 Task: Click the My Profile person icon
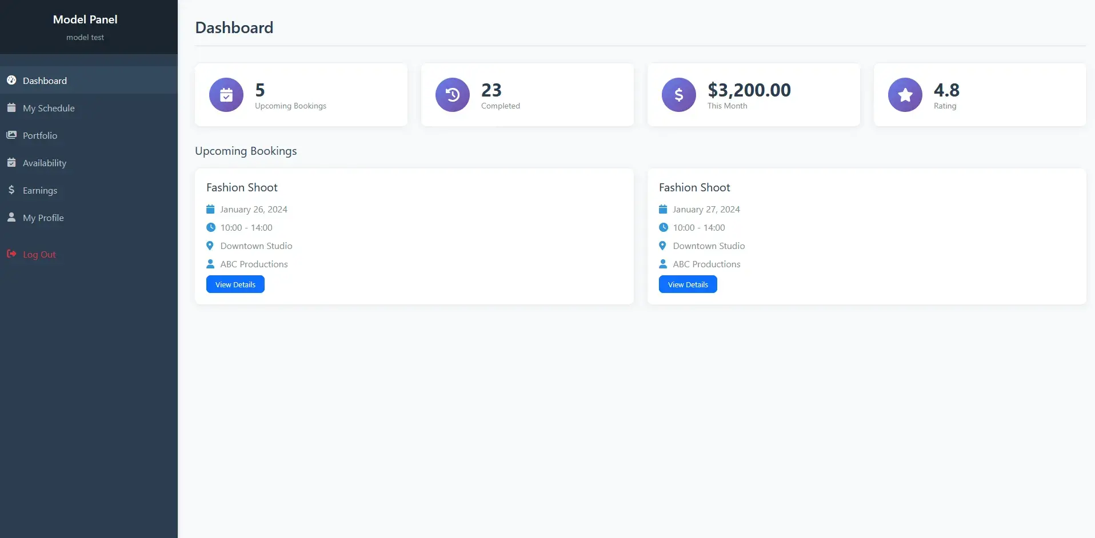point(11,218)
